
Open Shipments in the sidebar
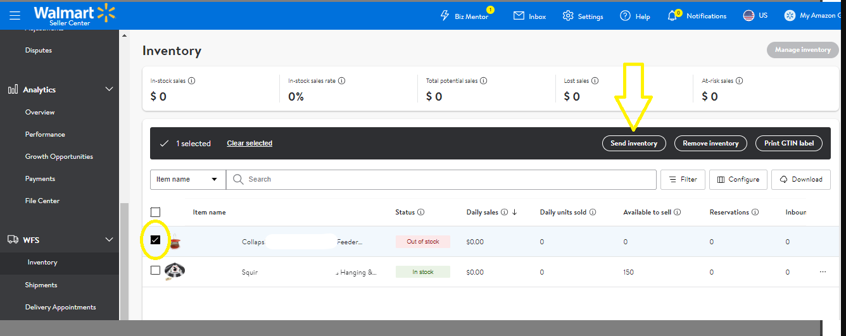tap(41, 285)
